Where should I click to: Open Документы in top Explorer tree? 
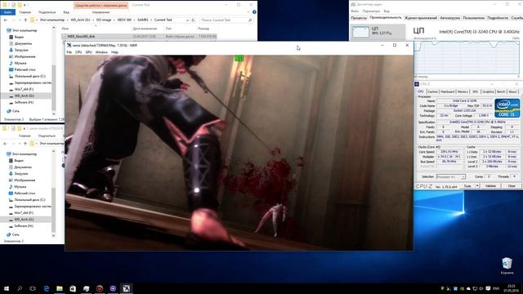[23, 43]
